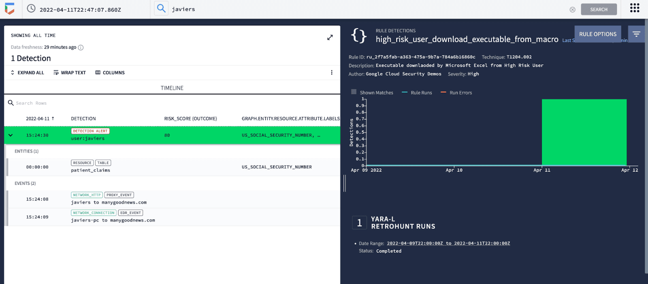648x284 pixels.
Task: Click the DETECTION ALERT badge
Action: pyautogui.click(x=90, y=131)
